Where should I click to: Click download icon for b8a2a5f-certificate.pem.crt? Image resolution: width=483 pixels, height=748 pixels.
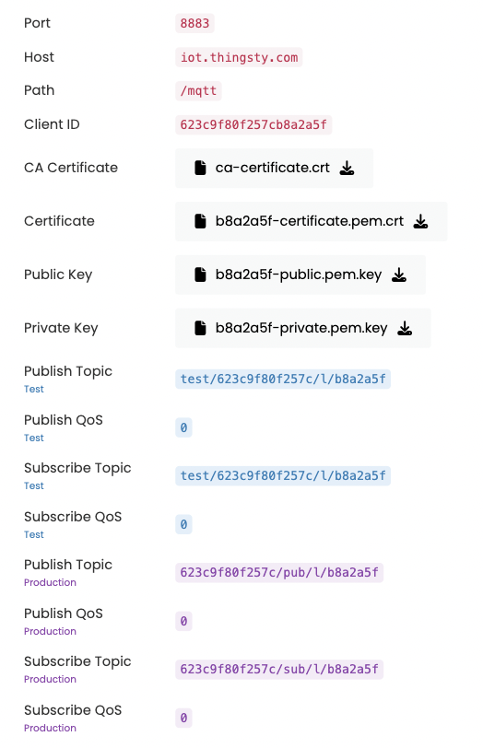pos(420,221)
